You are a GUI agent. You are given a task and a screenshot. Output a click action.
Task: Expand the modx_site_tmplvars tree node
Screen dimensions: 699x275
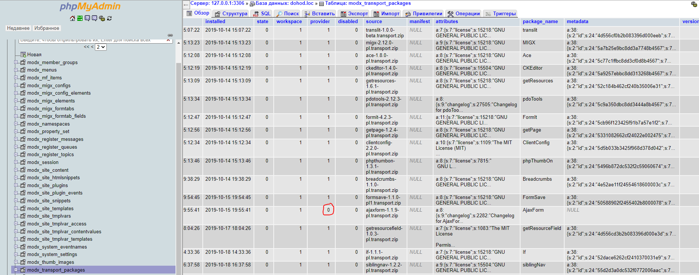[x=16, y=216]
